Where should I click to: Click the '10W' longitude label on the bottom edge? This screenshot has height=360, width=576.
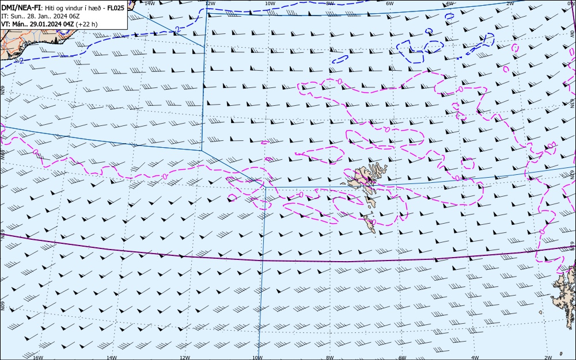(257, 358)
